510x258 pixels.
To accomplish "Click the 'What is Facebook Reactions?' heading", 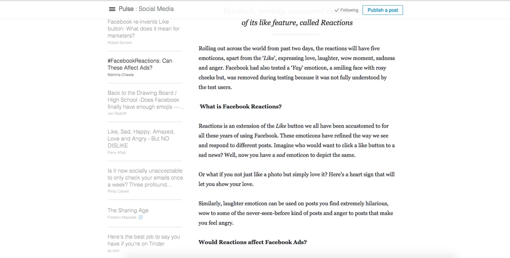I will click(241, 107).
